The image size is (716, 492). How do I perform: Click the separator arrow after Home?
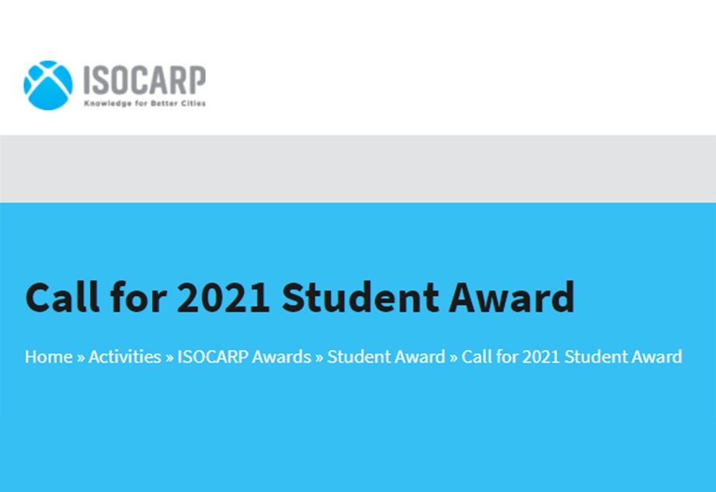[81, 357]
